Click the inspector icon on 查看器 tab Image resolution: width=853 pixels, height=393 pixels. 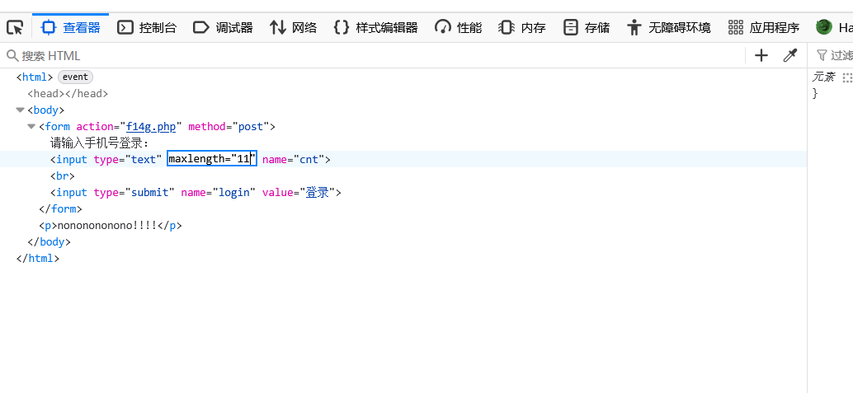(49, 27)
